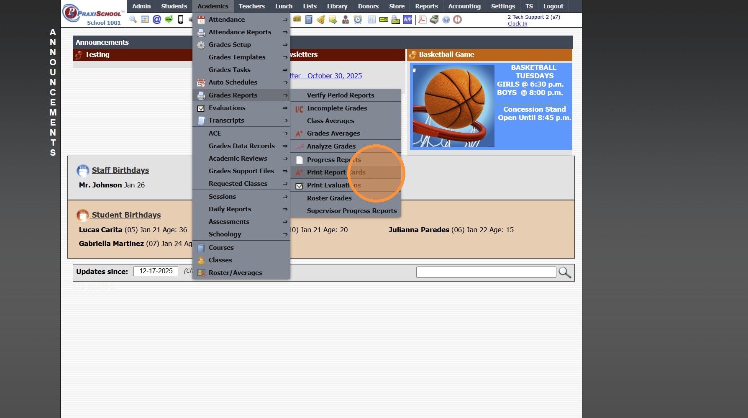This screenshot has height=418, width=748.
Task: Click the search magnifier beside the bottom field
Action: tap(565, 272)
